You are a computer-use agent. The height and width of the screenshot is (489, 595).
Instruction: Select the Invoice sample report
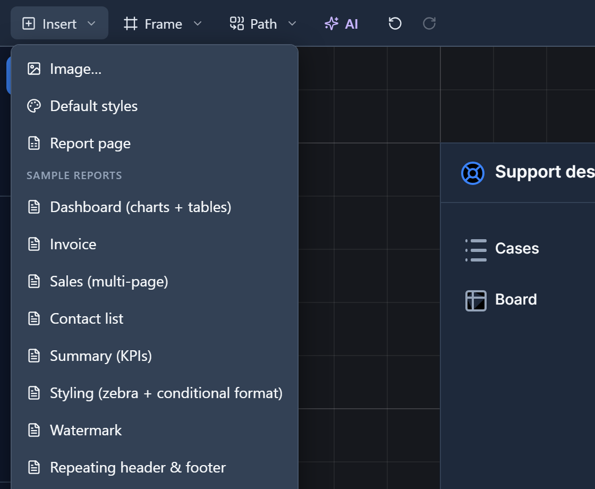pyautogui.click(x=155, y=244)
